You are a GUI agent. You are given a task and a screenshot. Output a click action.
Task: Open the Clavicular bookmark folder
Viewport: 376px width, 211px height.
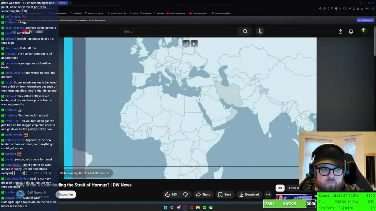point(146,13)
